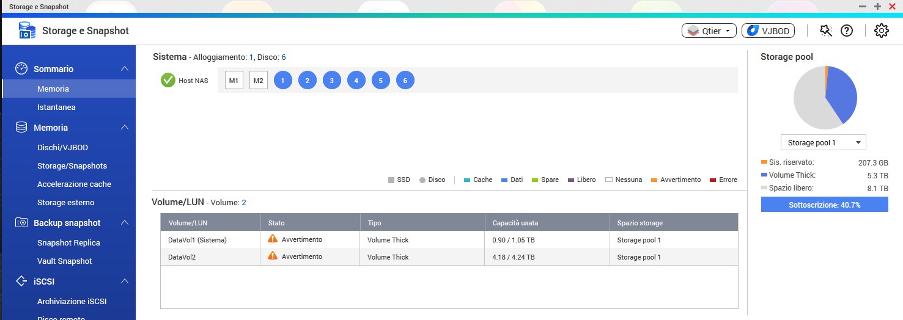Viewport: 903px width, 320px height.
Task: Open the global settings gear icon
Action: click(x=881, y=31)
